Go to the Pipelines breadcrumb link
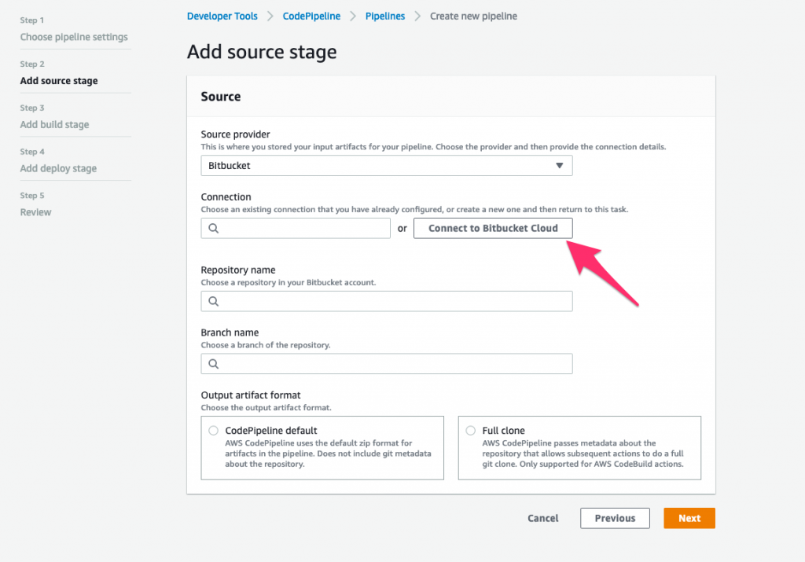The image size is (805, 562). (384, 16)
